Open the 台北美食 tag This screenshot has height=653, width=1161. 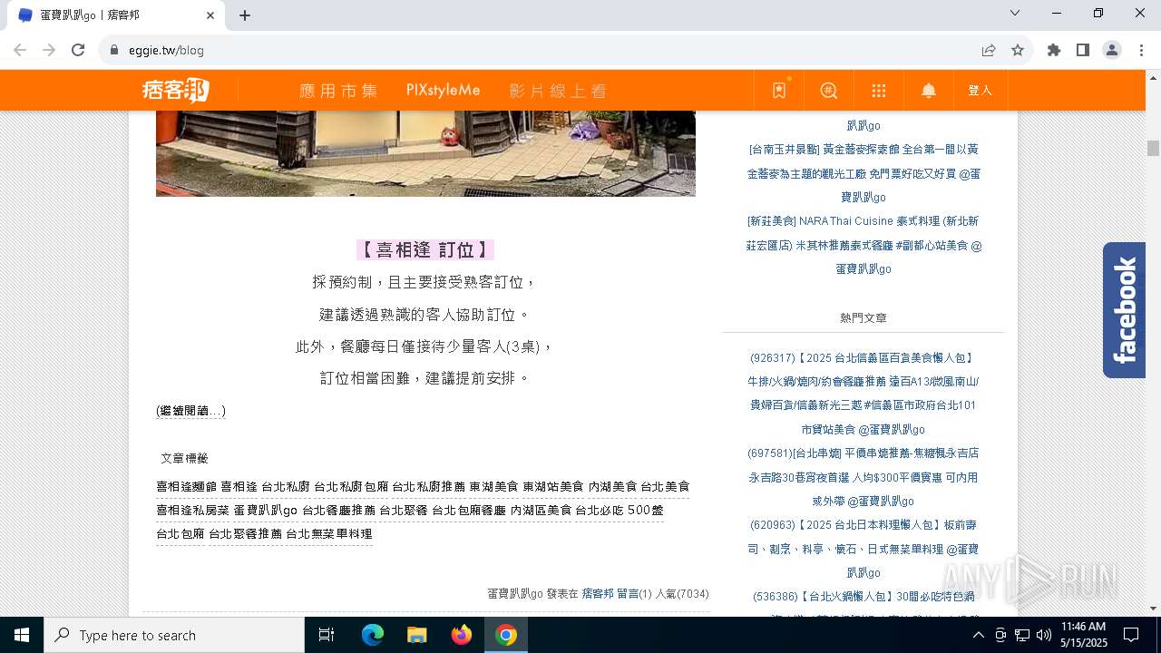pyautogui.click(x=665, y=487)
